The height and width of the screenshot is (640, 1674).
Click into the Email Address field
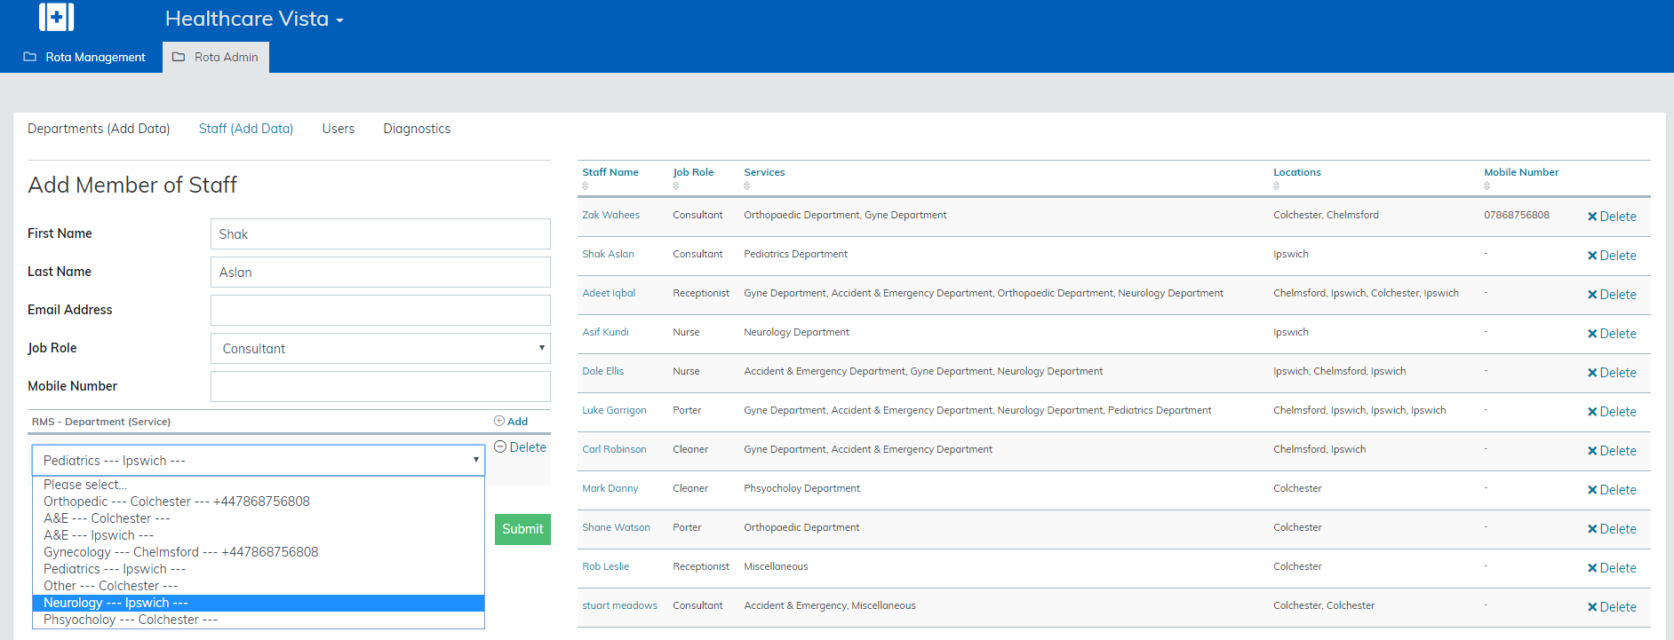point(380,310)
